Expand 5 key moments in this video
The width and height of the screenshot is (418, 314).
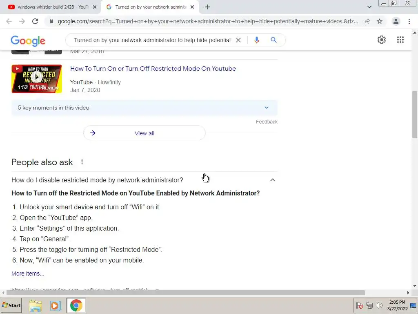coord(144,108)
